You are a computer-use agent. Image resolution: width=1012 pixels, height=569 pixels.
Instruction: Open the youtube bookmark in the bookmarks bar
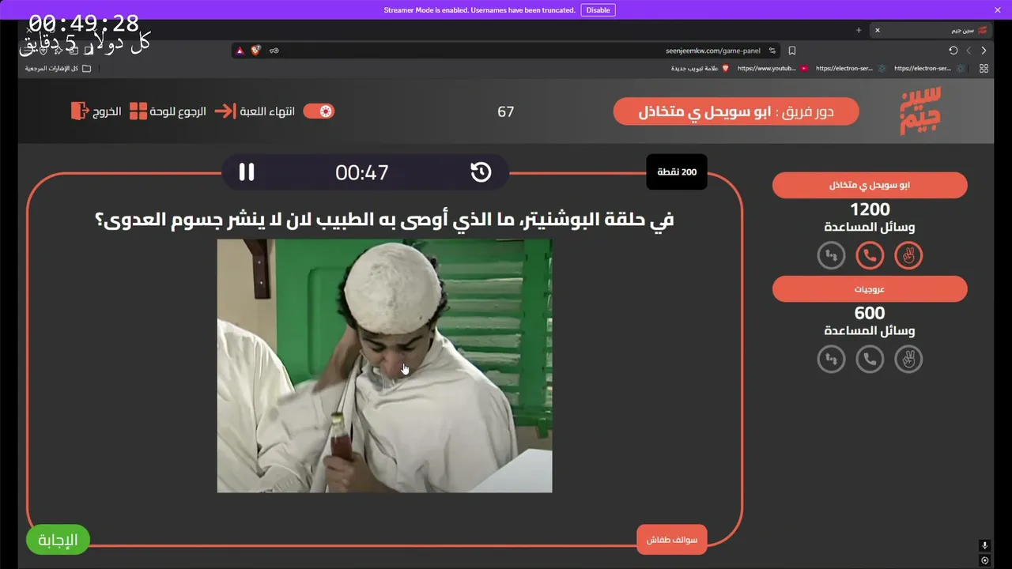(772, 69)
